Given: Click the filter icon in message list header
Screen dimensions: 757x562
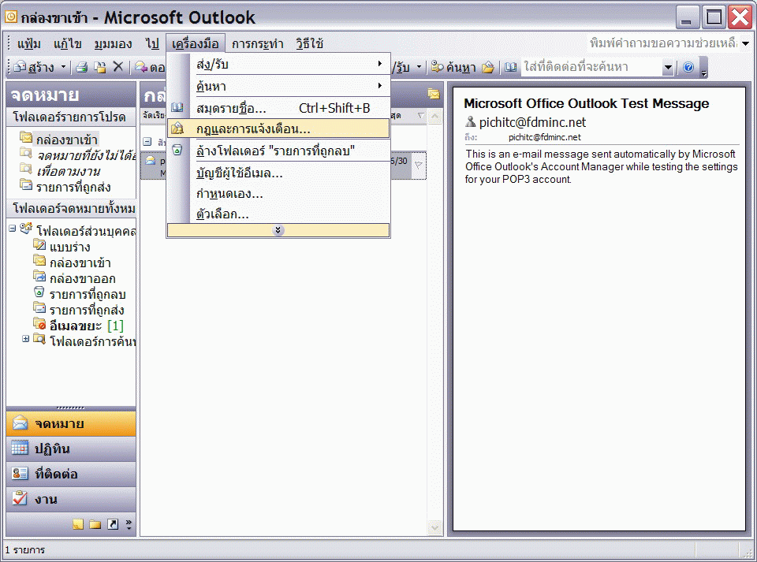Looking at the screenshot, I should 420,116.
